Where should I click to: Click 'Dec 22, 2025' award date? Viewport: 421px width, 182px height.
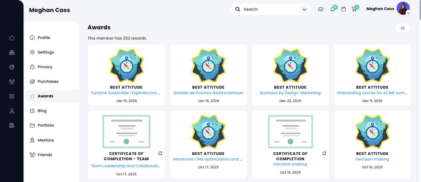tap(290, 101)
